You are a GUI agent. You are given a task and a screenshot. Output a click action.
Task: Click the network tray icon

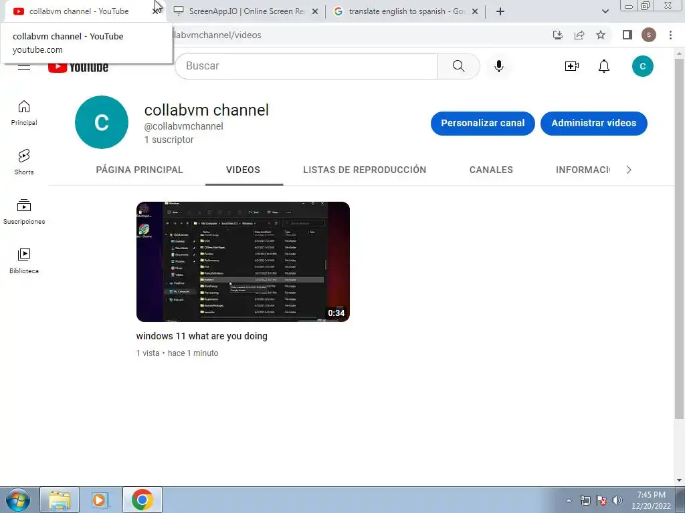point(585,500)
